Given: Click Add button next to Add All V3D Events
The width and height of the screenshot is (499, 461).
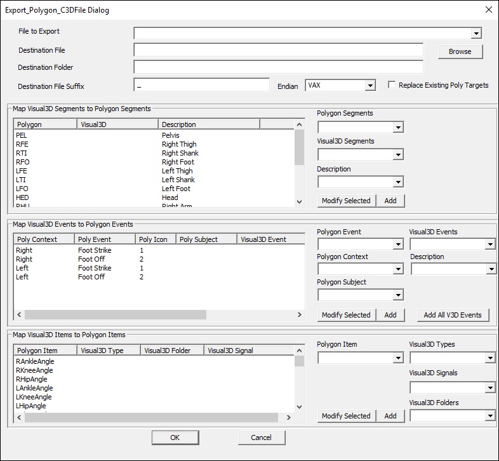Looking at the screenshot, I should [x=390, y=315].
